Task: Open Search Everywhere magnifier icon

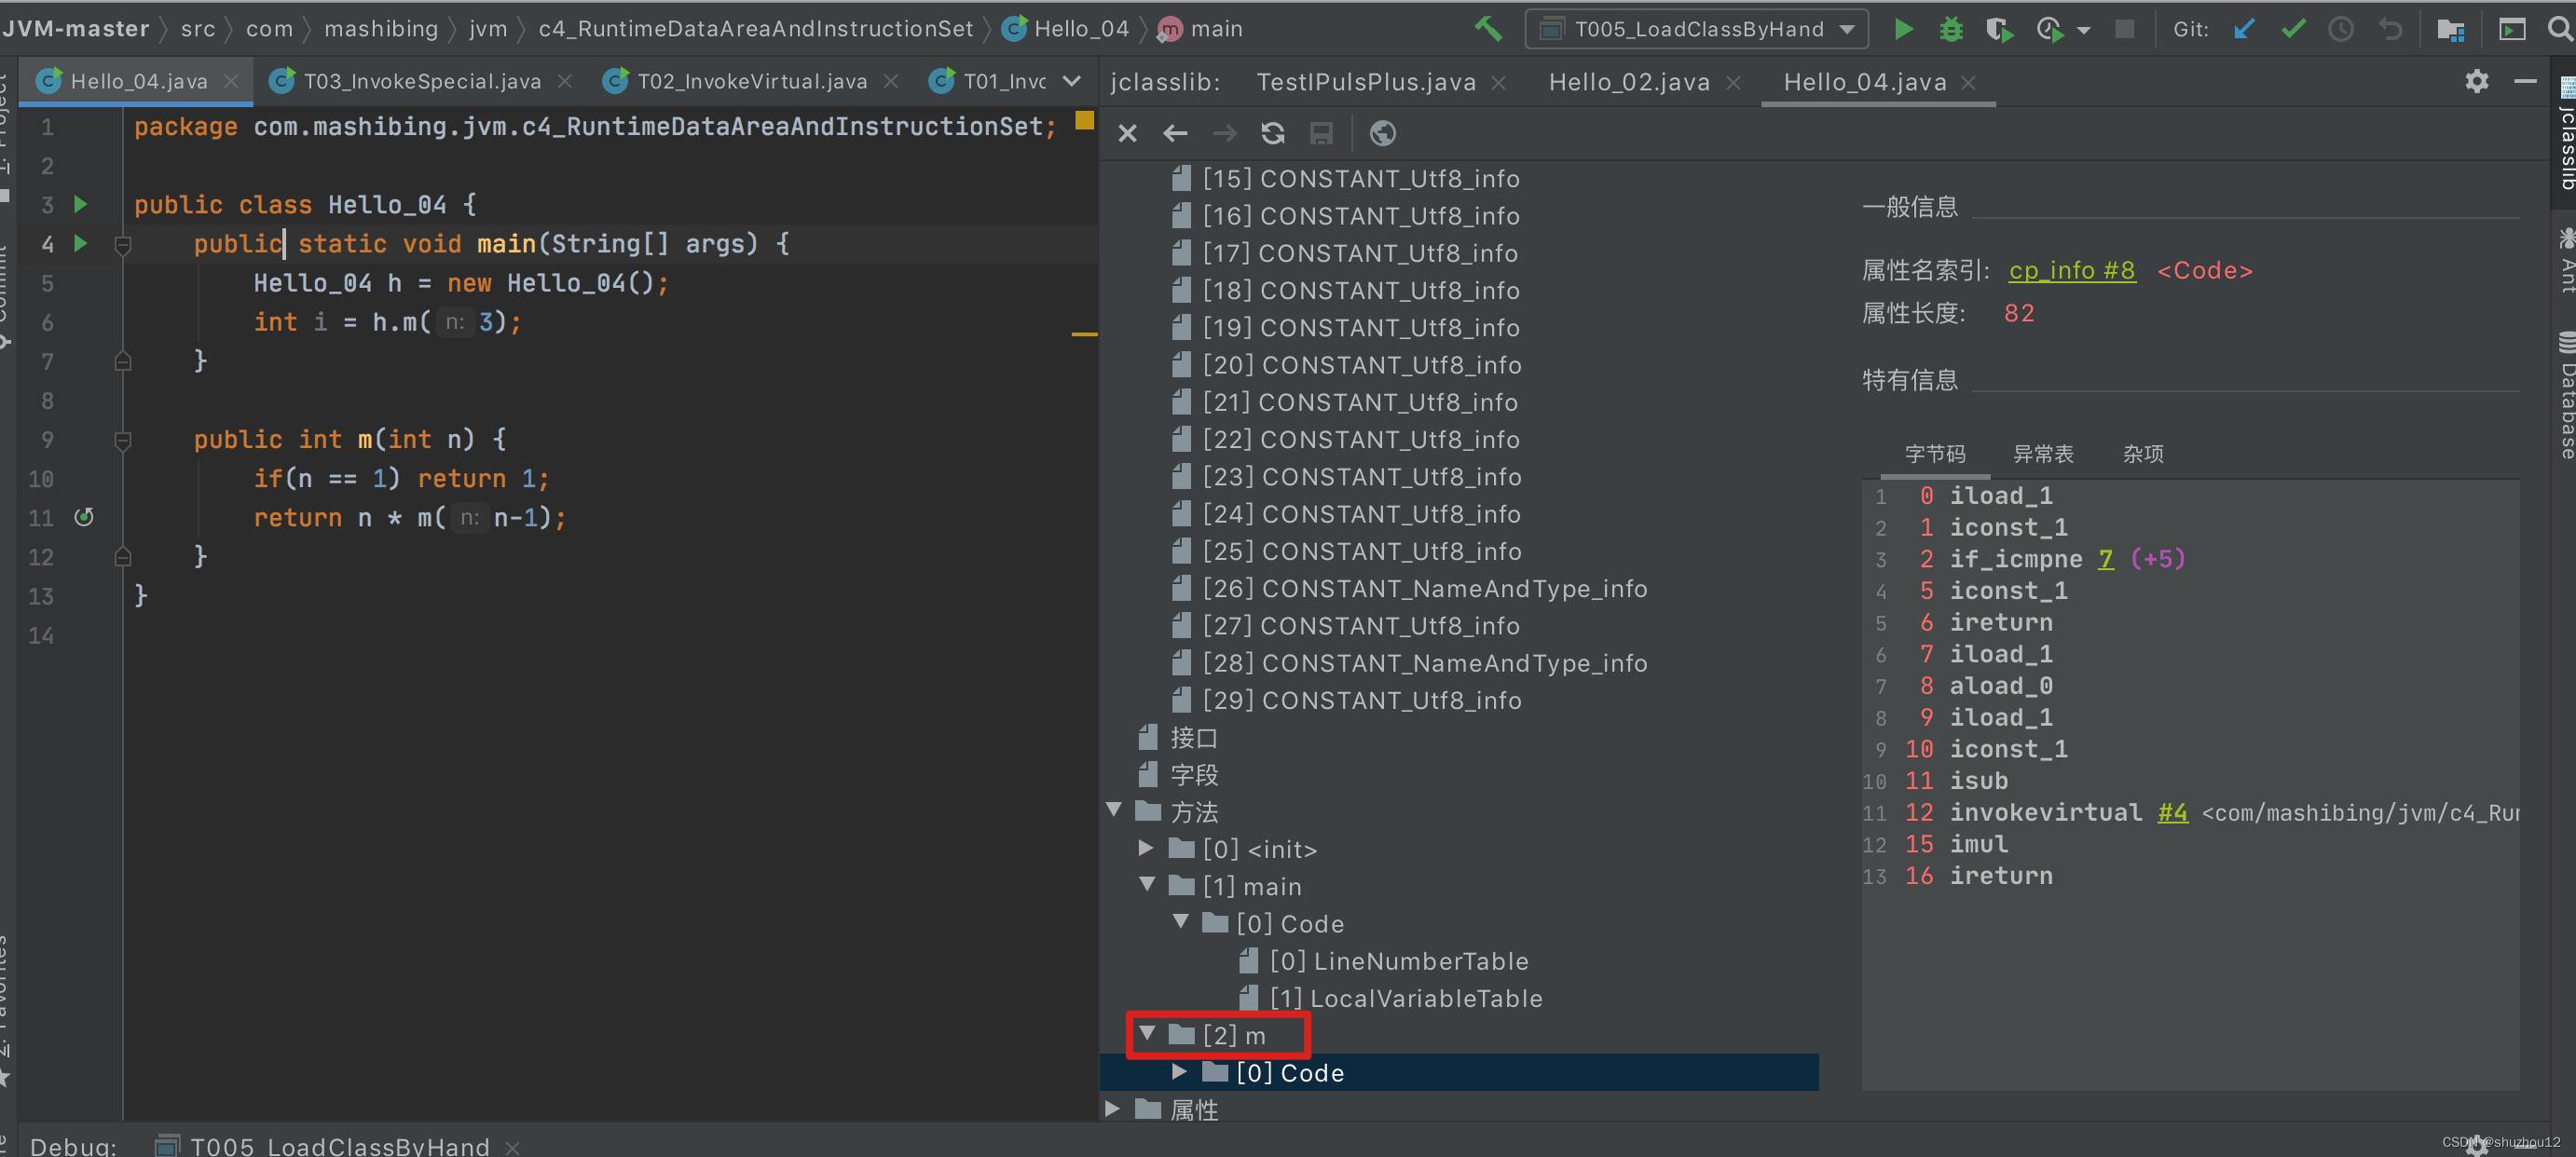Action: [x=2560, y=29]
